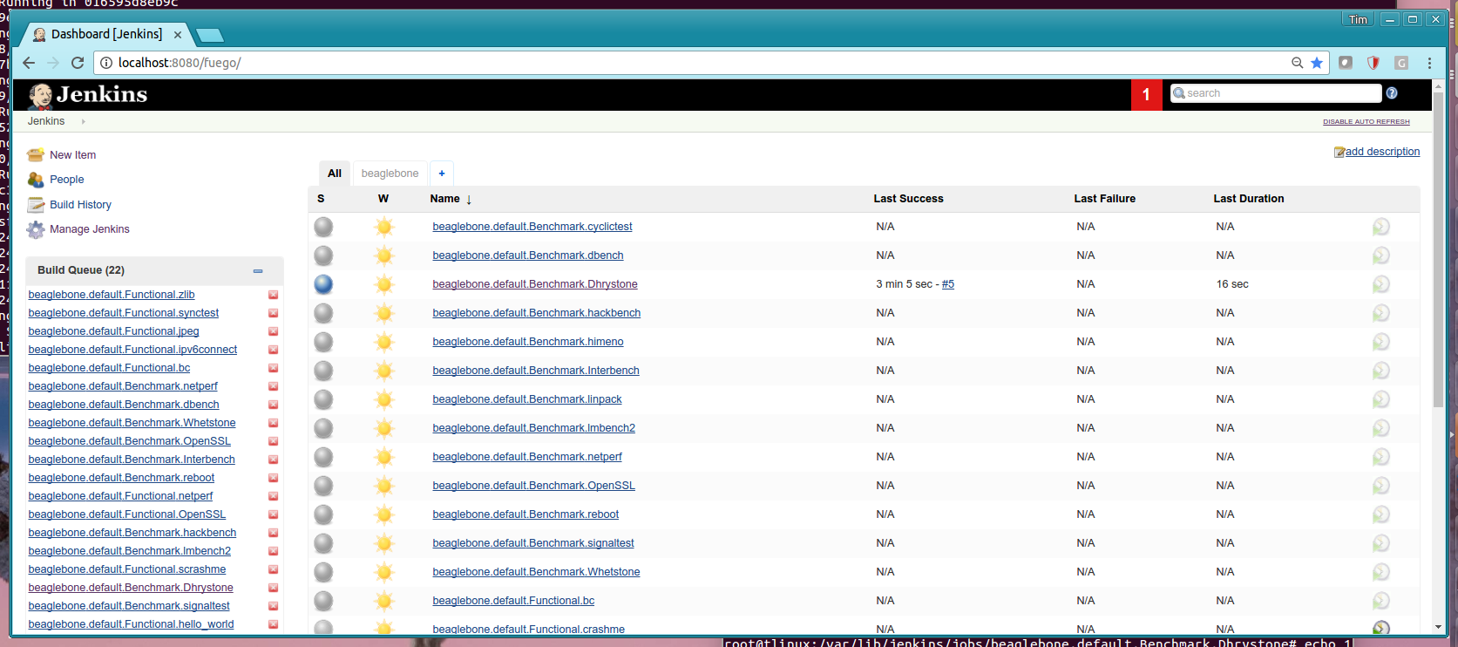Schedule a build for Benchmark.dbench
The width and height of the screenshot is (1458, 647).
1381,255
